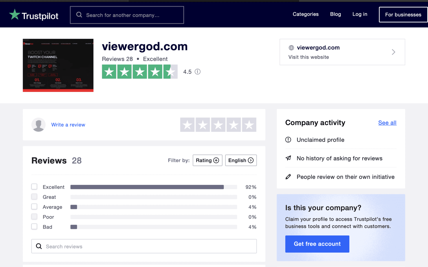Click the green TrustScore star rating image

click(x=140, y=72)
